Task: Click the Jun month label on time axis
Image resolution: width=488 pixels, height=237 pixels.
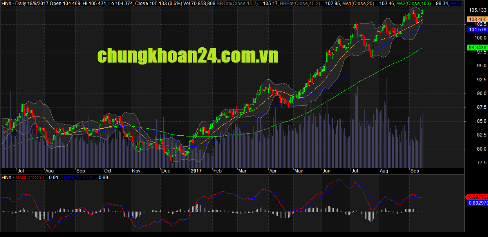Action: (326, 171)
